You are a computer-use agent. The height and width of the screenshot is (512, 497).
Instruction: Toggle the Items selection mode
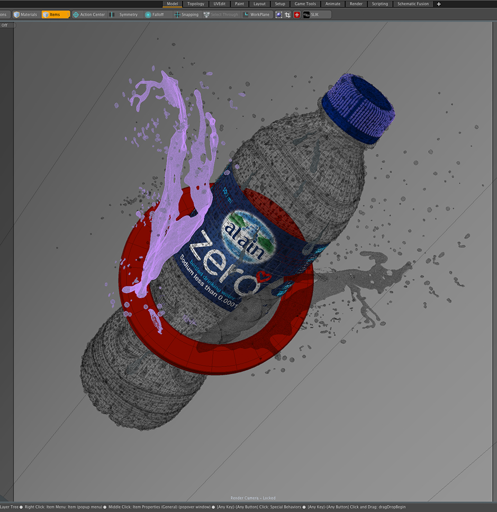click(x=56, y=14)
